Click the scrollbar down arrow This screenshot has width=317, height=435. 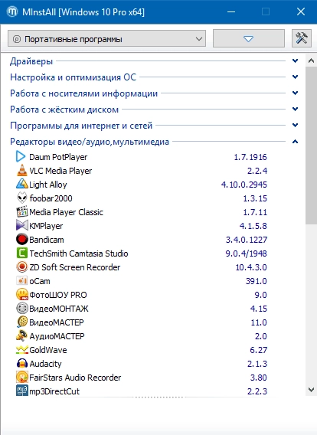311,390
